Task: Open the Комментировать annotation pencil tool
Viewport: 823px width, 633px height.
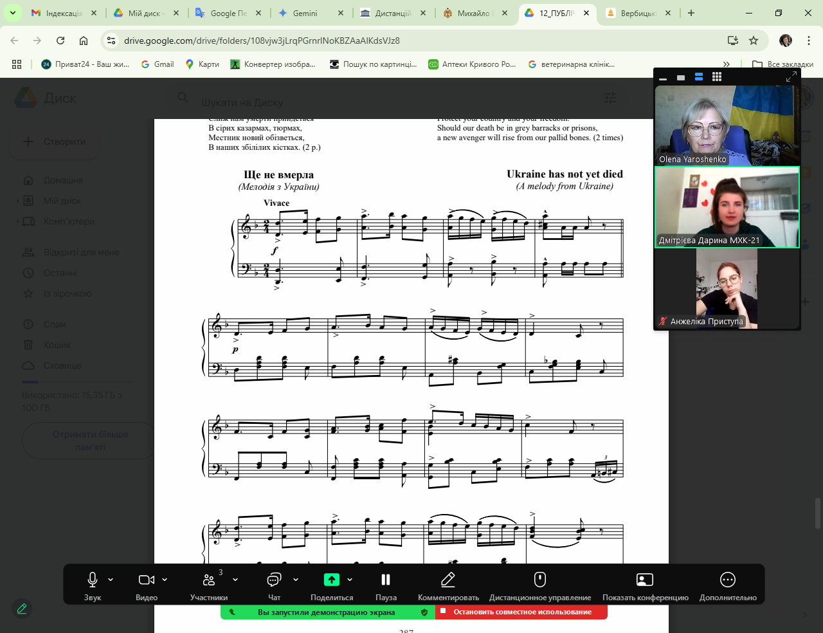Action: pos(448,580)
